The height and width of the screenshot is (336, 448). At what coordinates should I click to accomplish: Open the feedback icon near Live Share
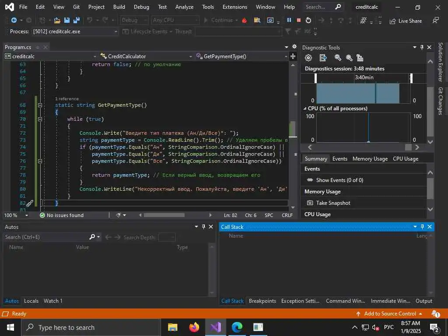pos(435,21)
